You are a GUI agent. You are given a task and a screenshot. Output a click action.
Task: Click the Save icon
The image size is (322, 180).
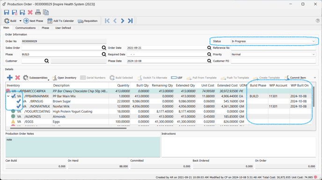click(x=7, y=13)
